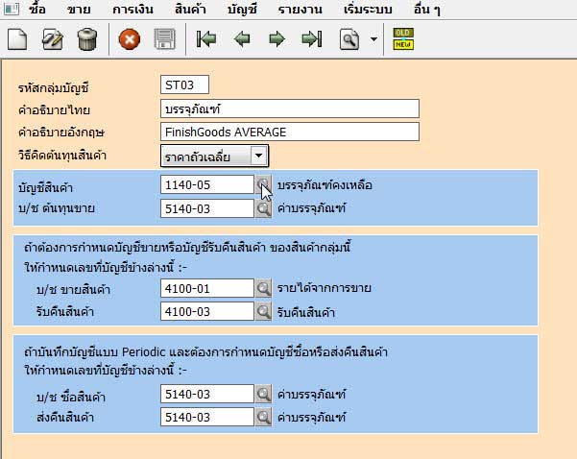Click the บ/ช ขายสินค้า field 4100-01
Viewport: 577px width, 459px height.
coord(207,288)
